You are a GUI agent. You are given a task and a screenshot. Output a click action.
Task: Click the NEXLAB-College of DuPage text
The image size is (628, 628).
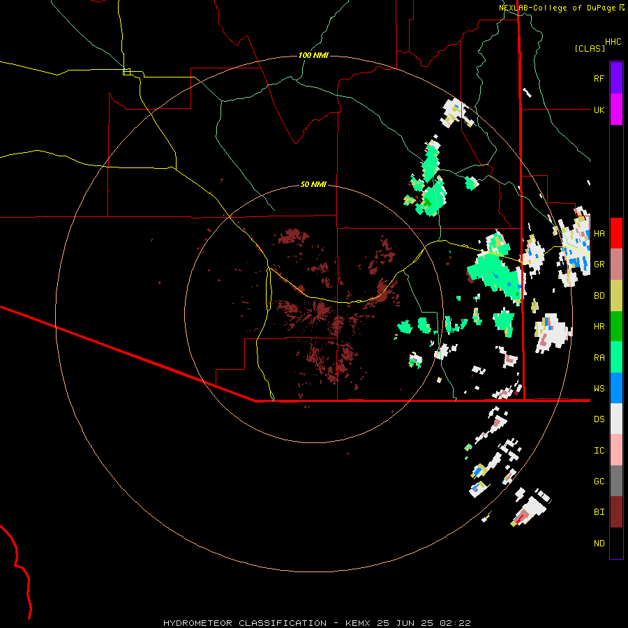tap(557, 8)
